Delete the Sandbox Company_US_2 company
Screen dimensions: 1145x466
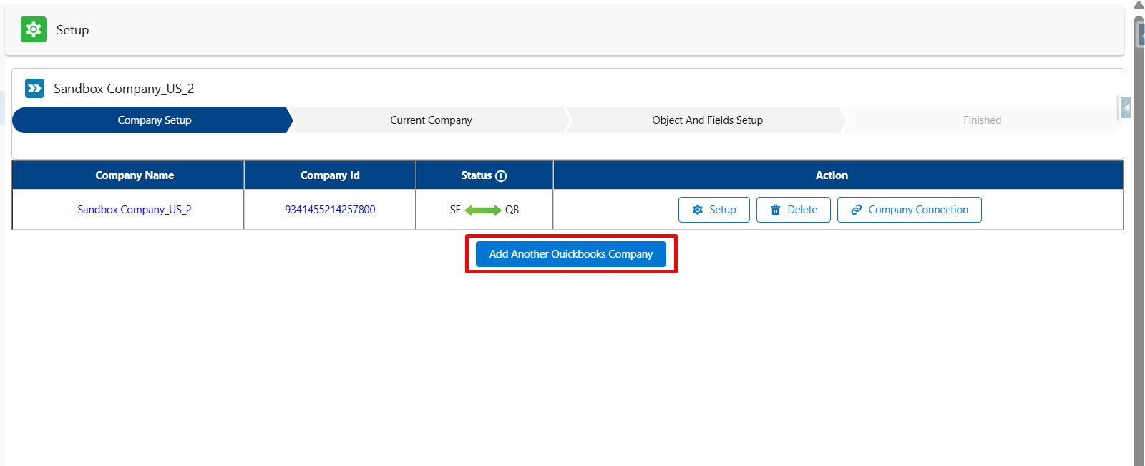[x=794, y=210]
